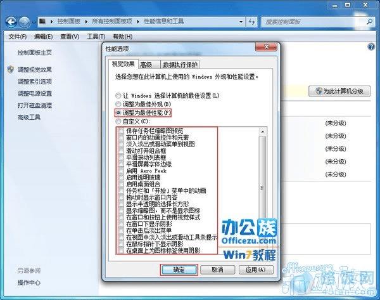Screen dimensions: 380x300
Task: Check 显示缩略图，而不是显示图标
Action: coord(121,211)
